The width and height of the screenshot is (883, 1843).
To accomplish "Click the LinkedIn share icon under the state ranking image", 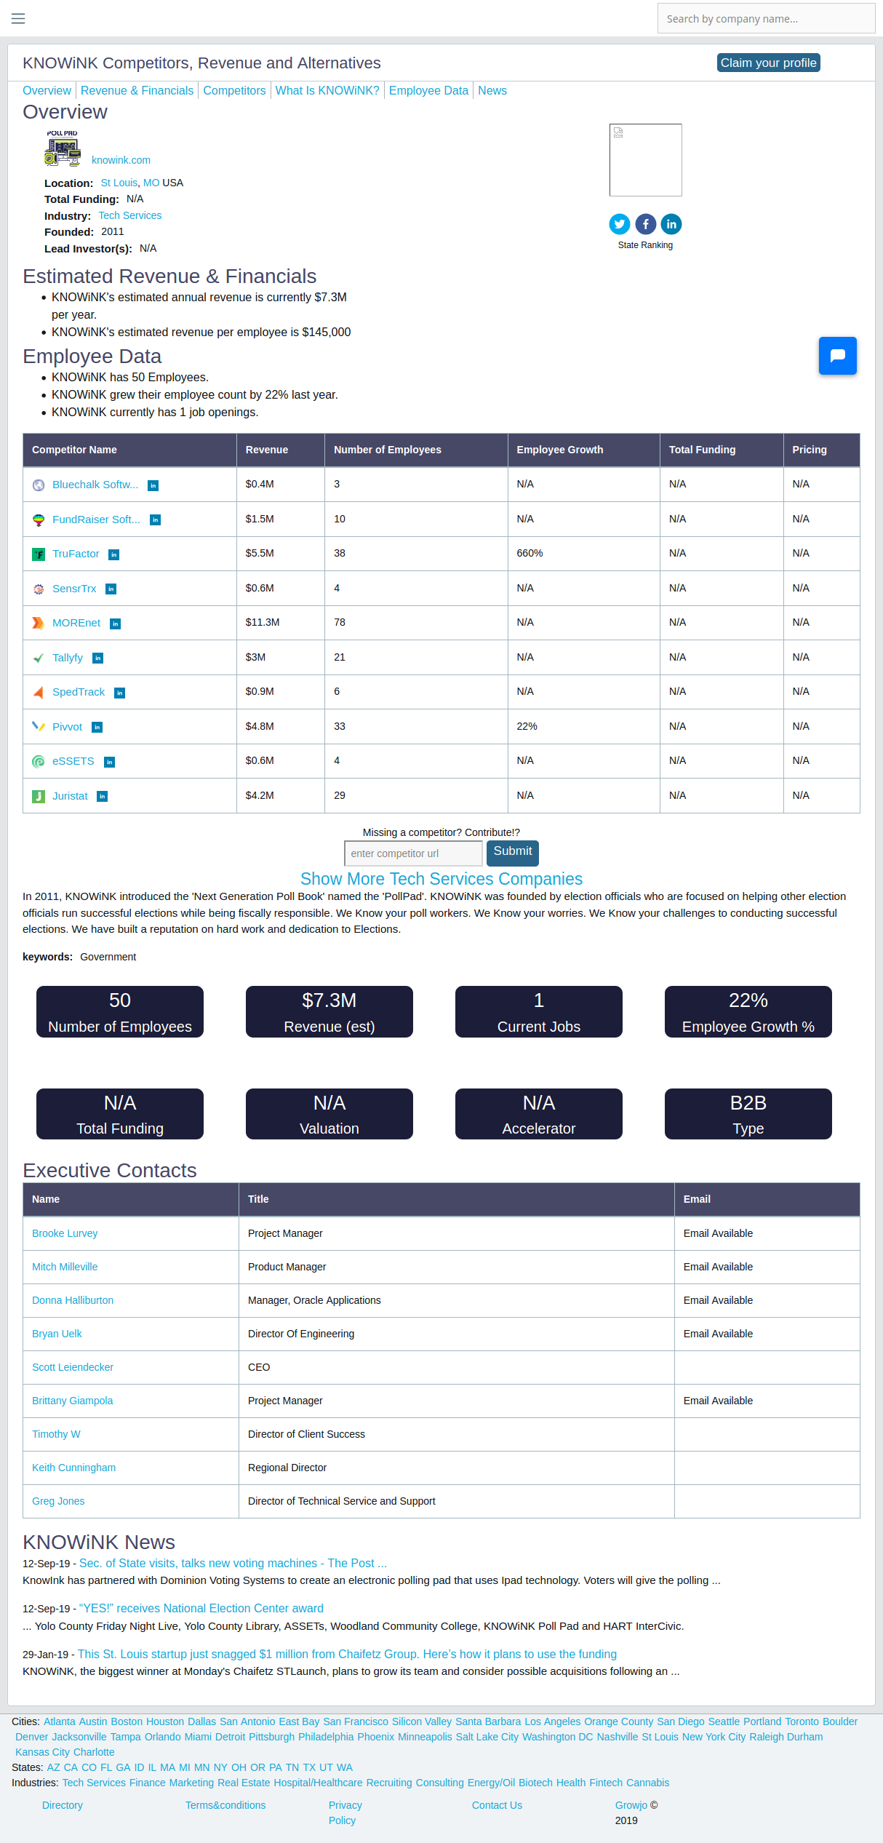I will tap(671, 224).
